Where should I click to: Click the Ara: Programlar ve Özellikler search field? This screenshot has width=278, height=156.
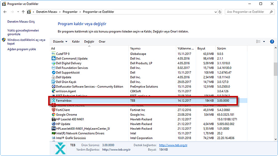pyautogui.click(x=248, y=12)
